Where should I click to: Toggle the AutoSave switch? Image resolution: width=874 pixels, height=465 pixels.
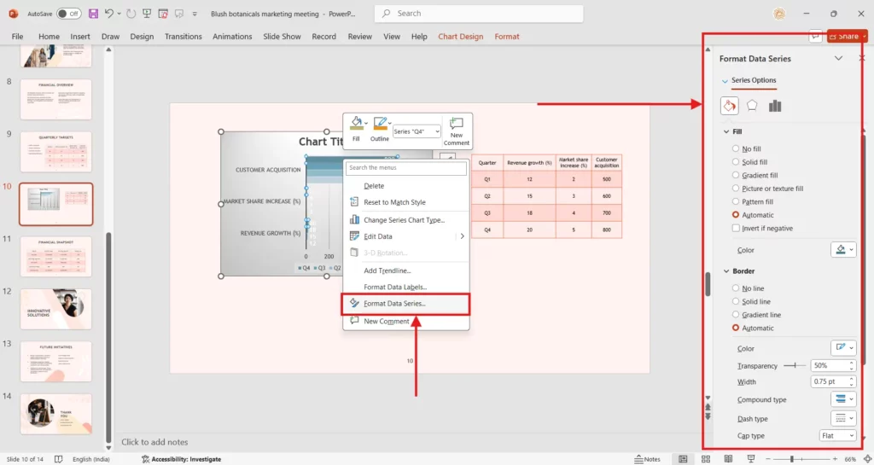pos(69,14)
